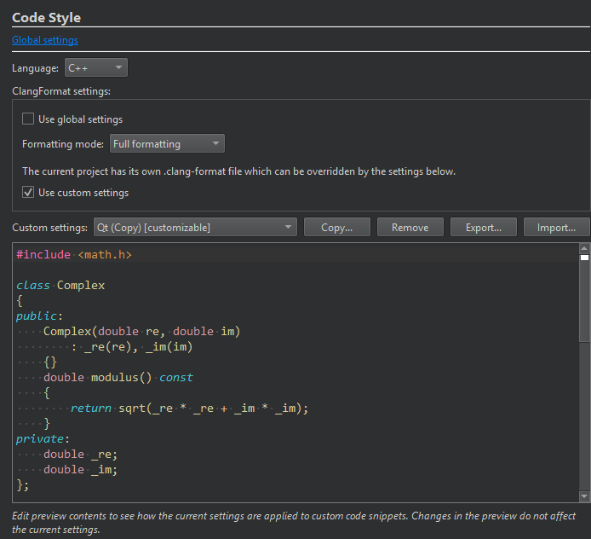Place cursor on the #include <math.h> line
The image size is (591, 539).
click(74, 254)
